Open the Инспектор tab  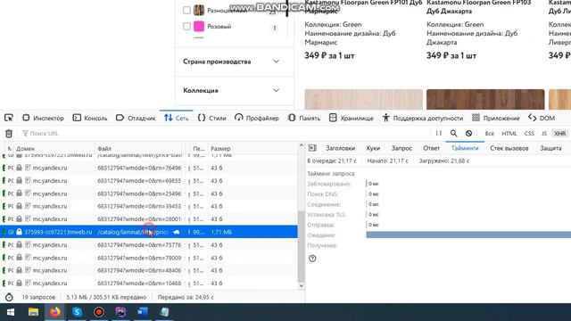43,118
